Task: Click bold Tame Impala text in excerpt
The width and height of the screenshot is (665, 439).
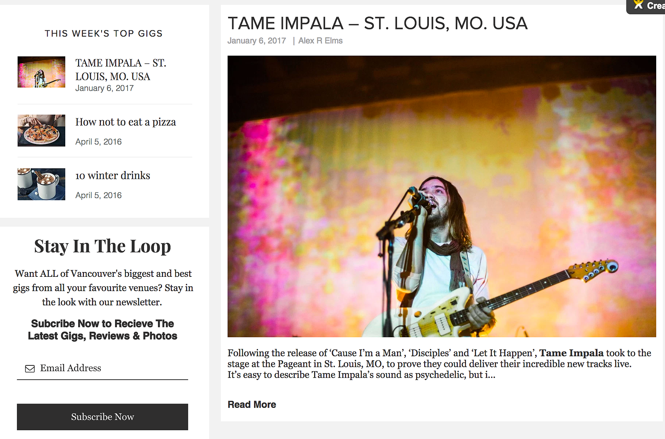Action: tap(571, 353)
